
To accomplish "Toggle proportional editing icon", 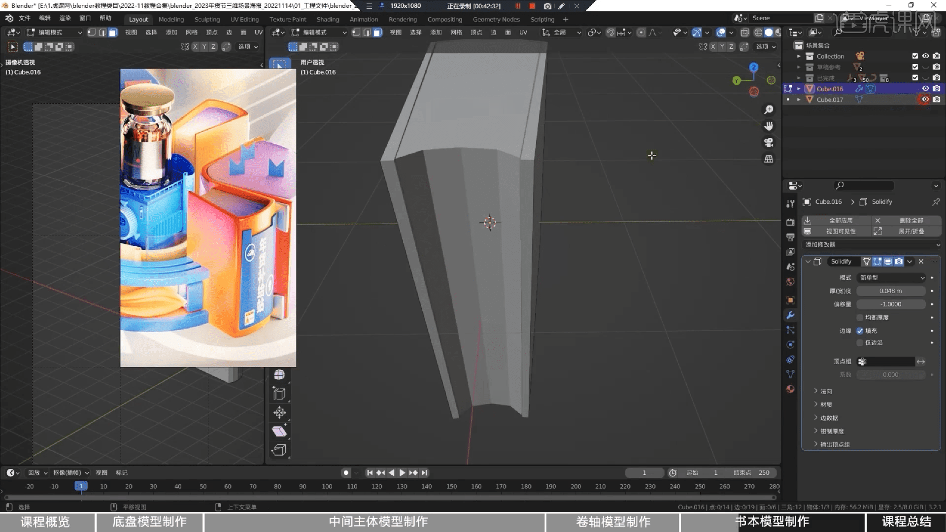I will coord(641,33).
